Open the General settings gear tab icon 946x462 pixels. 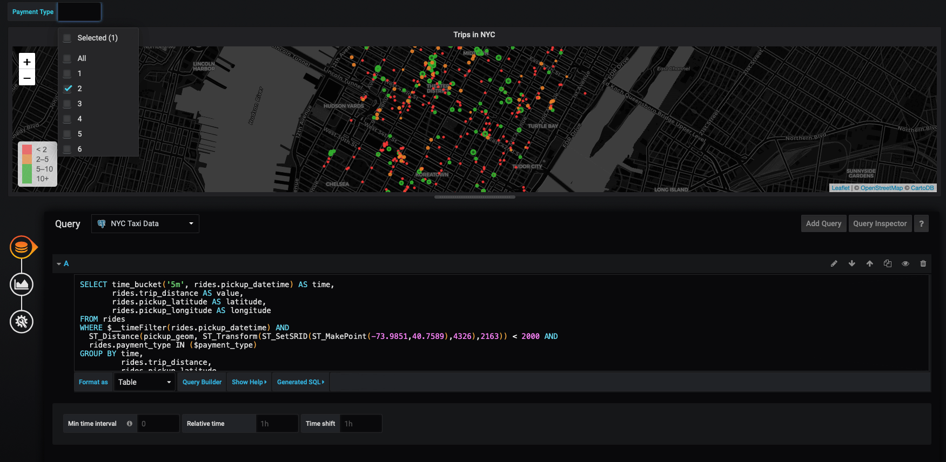coord(22,322)
